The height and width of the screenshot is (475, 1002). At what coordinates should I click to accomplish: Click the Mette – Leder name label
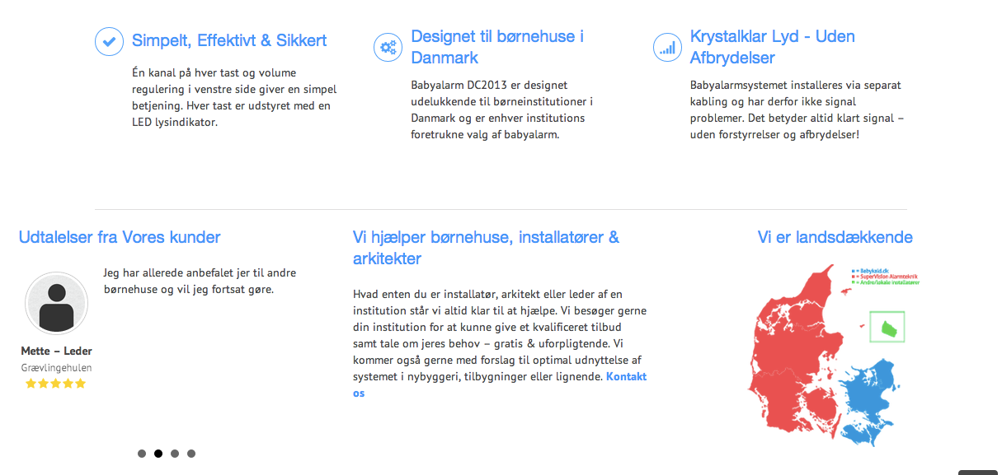pyautogui.click(x=56, y=352)
